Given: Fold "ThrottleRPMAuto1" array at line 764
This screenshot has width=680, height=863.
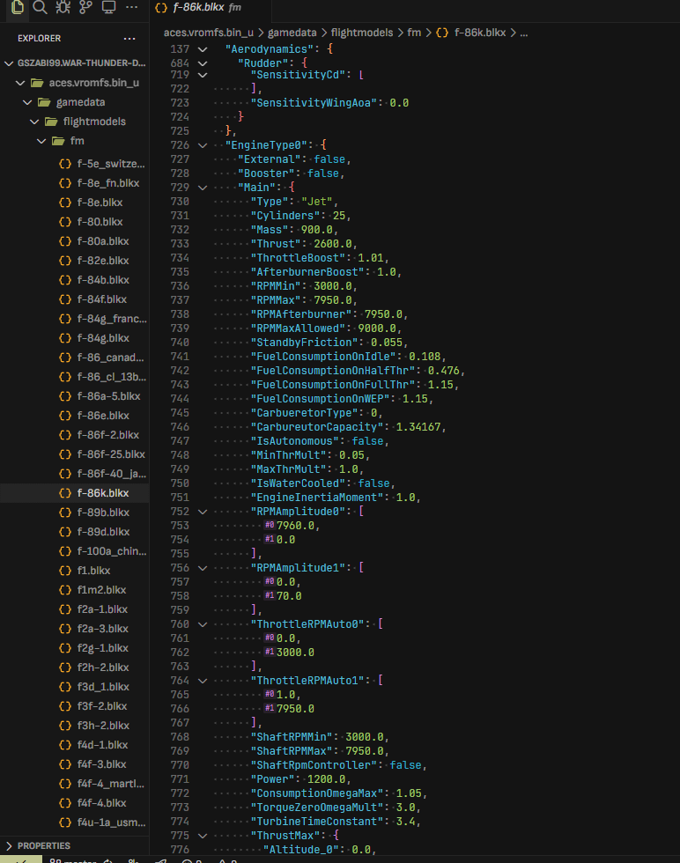Looking at the screenshot, I should [x=203, y=681].
